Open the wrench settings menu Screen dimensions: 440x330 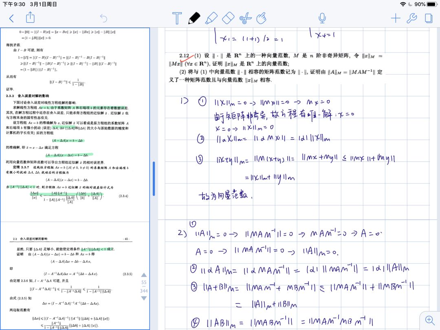[x=412, y=18]
